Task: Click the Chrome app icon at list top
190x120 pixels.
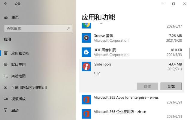Action: tap(86, 25)
